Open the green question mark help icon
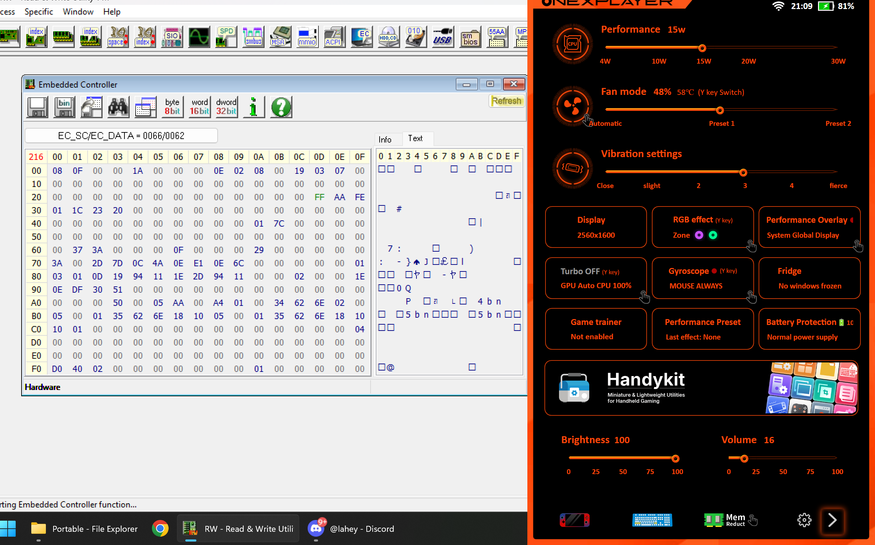 pyautogui.click(x=281, y=107)
